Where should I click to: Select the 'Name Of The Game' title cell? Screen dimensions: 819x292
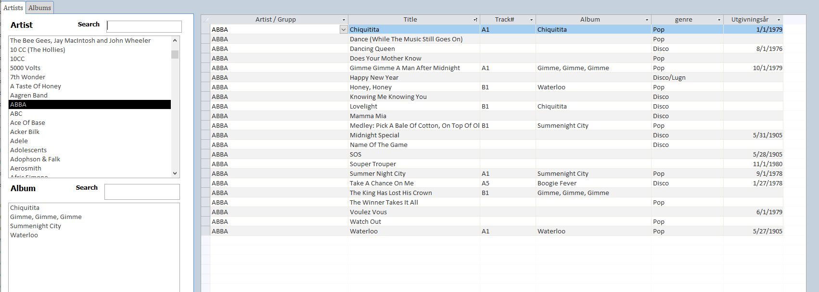click(414, 145)
